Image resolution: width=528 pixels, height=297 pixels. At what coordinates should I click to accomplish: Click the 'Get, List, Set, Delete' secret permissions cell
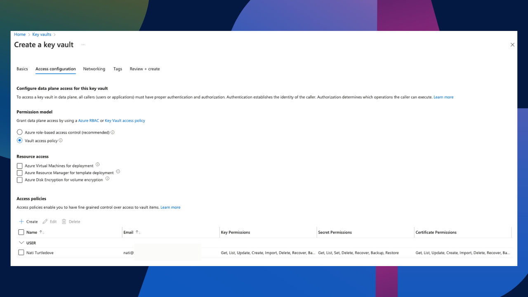(358, 252)
